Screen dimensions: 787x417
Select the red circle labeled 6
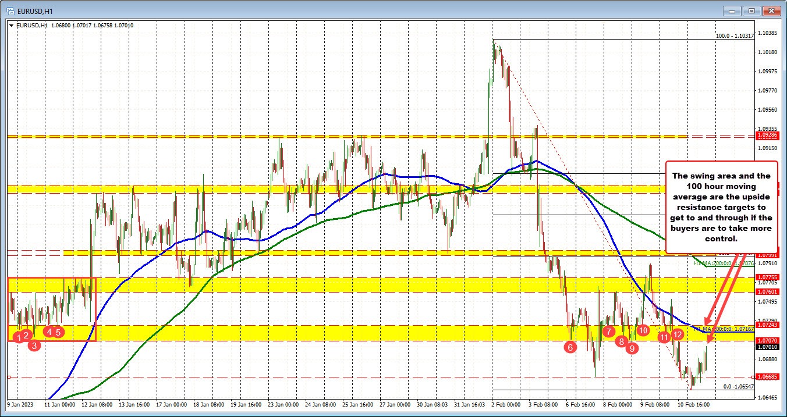point(570,347)
